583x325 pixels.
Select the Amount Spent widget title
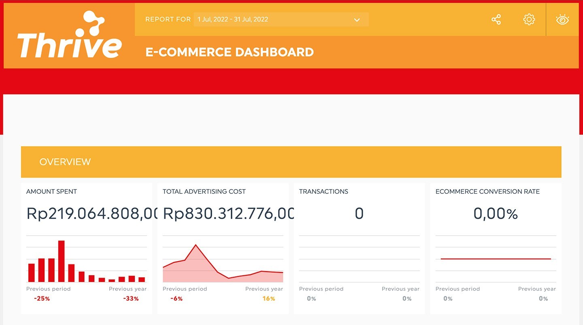51,192
